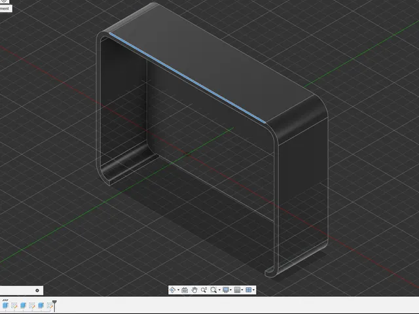The image size is (419, 314).
Task: Expand the comments panel circle button
Action: coord(37,290)
